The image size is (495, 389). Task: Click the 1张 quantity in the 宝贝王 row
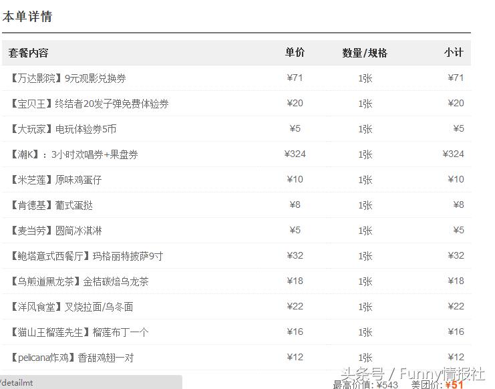coord(365,104)
